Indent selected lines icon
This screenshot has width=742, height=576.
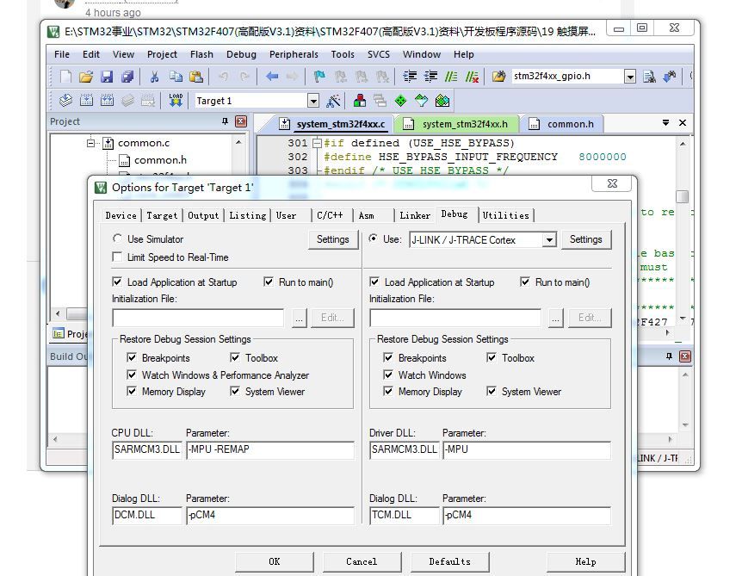(x=410, y=77)
